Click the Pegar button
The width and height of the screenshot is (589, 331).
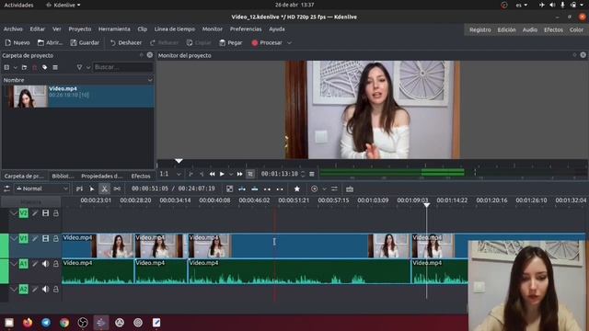click(x=231, y=43)
